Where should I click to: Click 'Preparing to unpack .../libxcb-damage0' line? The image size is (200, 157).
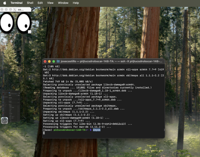click(x=87, y=91)
